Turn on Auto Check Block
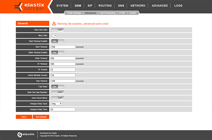This screenshot has height=140, width=212. (x=58, y=98)
